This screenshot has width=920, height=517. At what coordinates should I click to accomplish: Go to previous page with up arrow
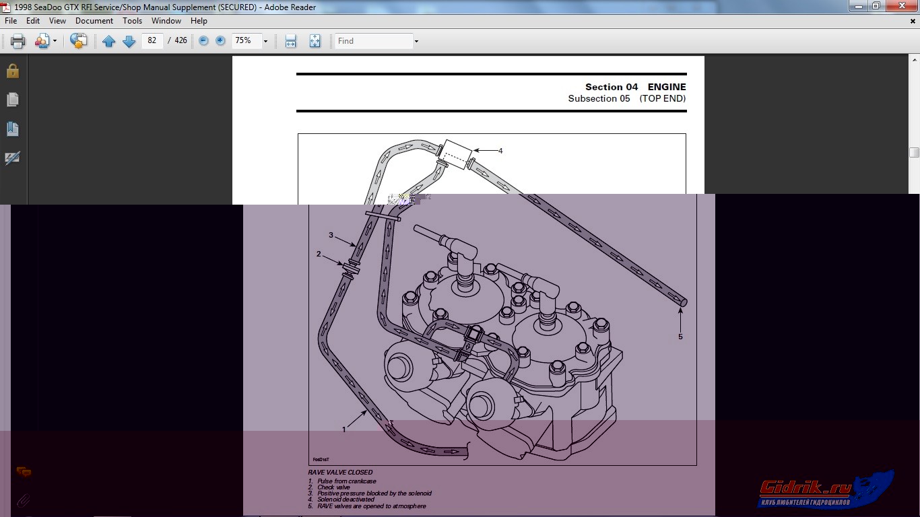108,41
